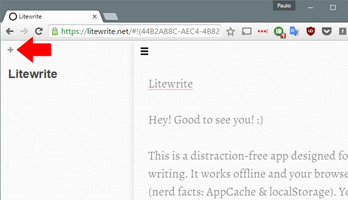Open the uBlock Origin extension
The image size is (348, 200).
pos(311,31)
